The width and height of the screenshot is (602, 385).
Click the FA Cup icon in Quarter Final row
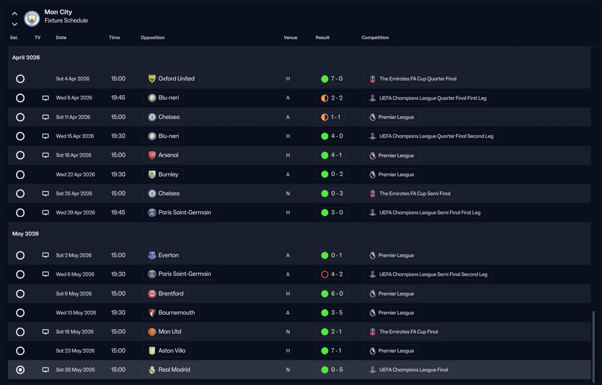[372, 79]
